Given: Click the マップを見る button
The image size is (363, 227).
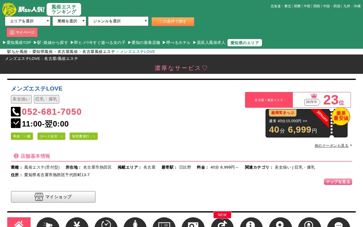Looking at the screenshot, I should click(338, 182).
